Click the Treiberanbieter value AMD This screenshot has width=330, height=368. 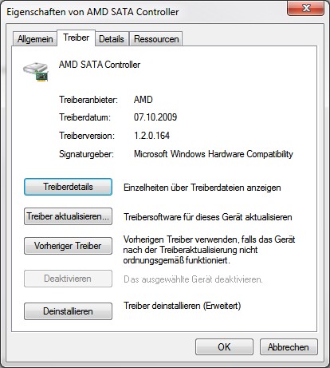143,100
